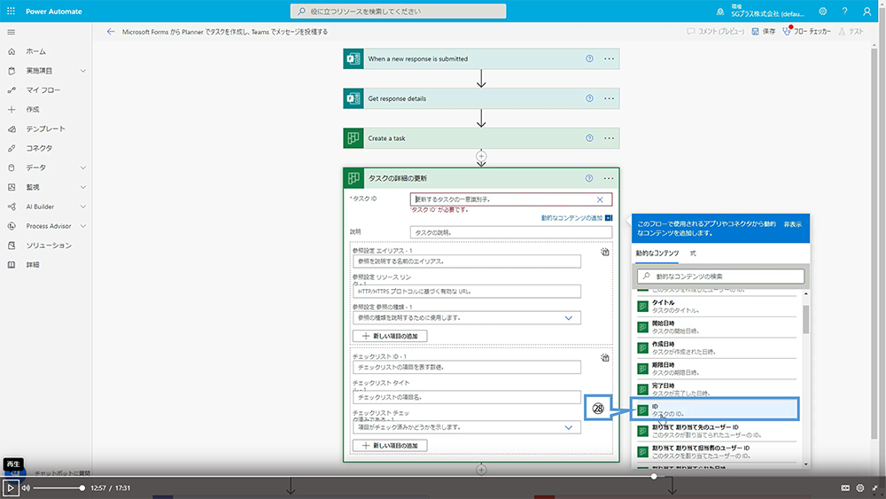The height and width of the screenshot is (499, 886).
Task: Delete the 参照設定 item trash icon
Action: coord(604,252)
